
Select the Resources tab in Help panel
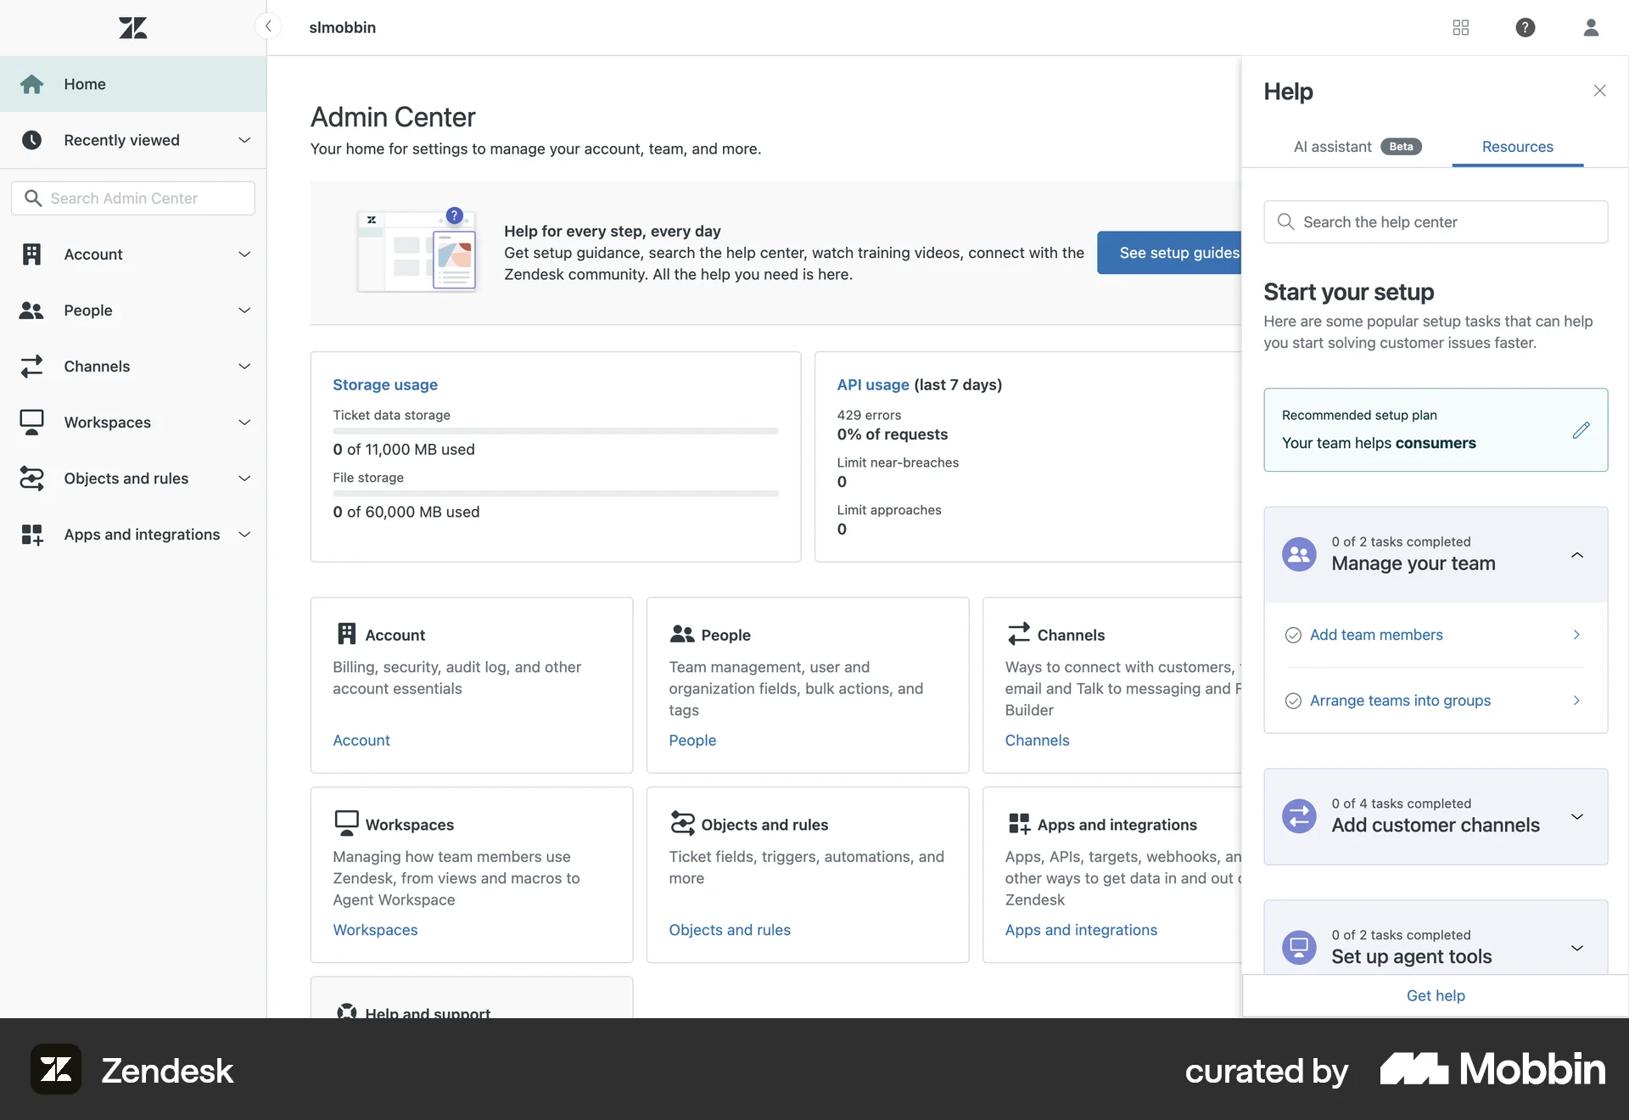[1518, 146]
